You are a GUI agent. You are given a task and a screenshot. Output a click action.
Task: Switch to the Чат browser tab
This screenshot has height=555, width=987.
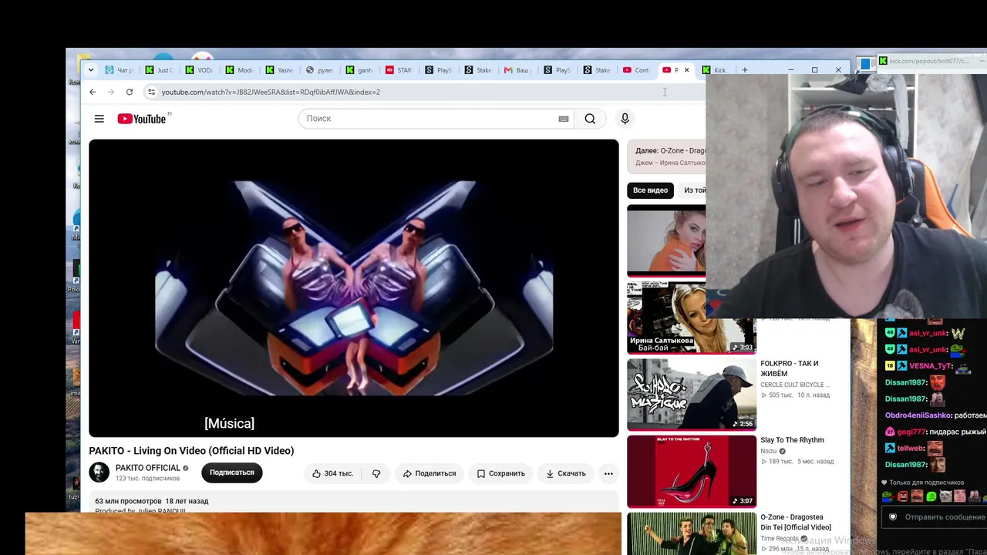120,70
